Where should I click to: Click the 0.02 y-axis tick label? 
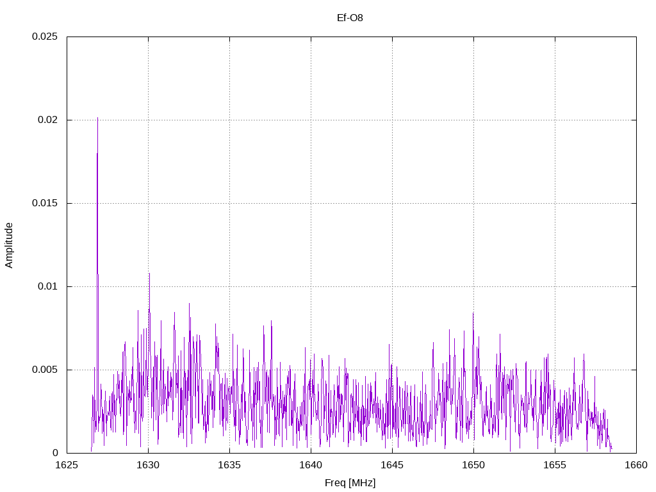click(47, 120)
